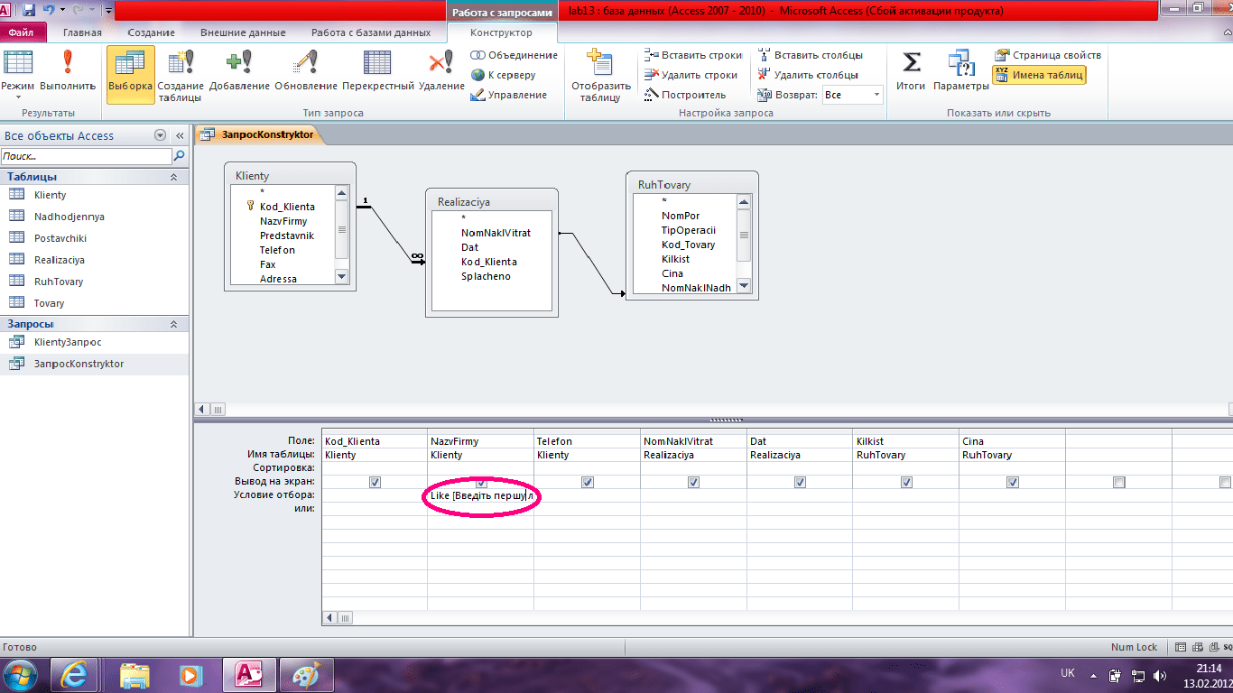Select К серверу pass-through option
Screen dimensions: 1233x693
(504, 75)
